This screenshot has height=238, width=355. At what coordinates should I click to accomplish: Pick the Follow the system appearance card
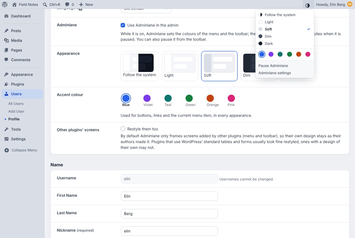[140, 66]
